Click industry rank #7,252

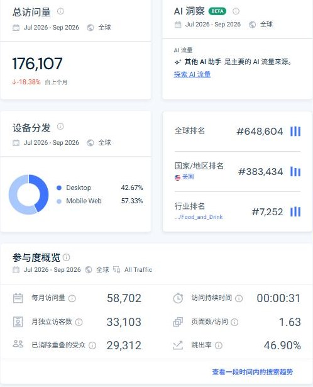coord(267,212)
